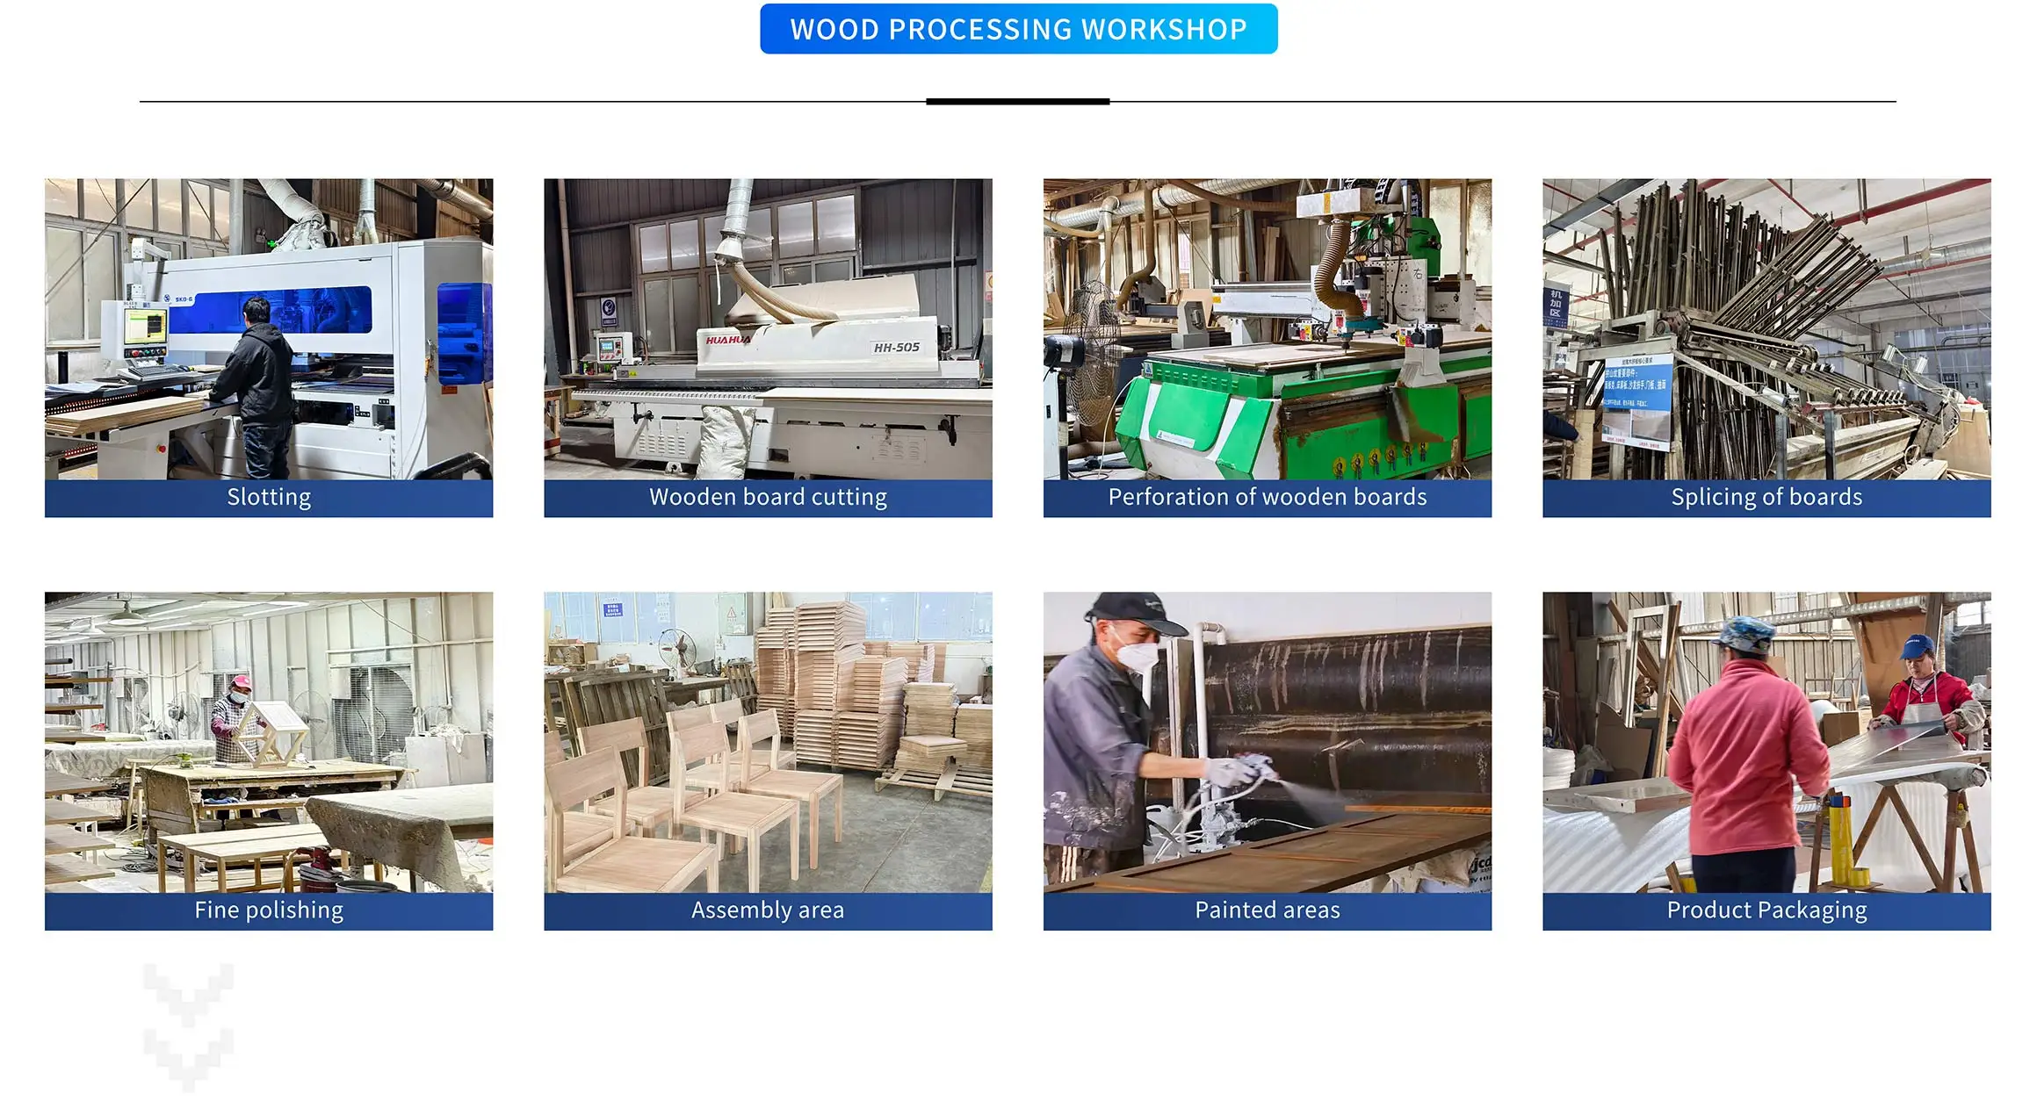Click the Splicing of boards caption
The height and width of the screenshot is (1101, 2037).
click(x=1766, y=498)
